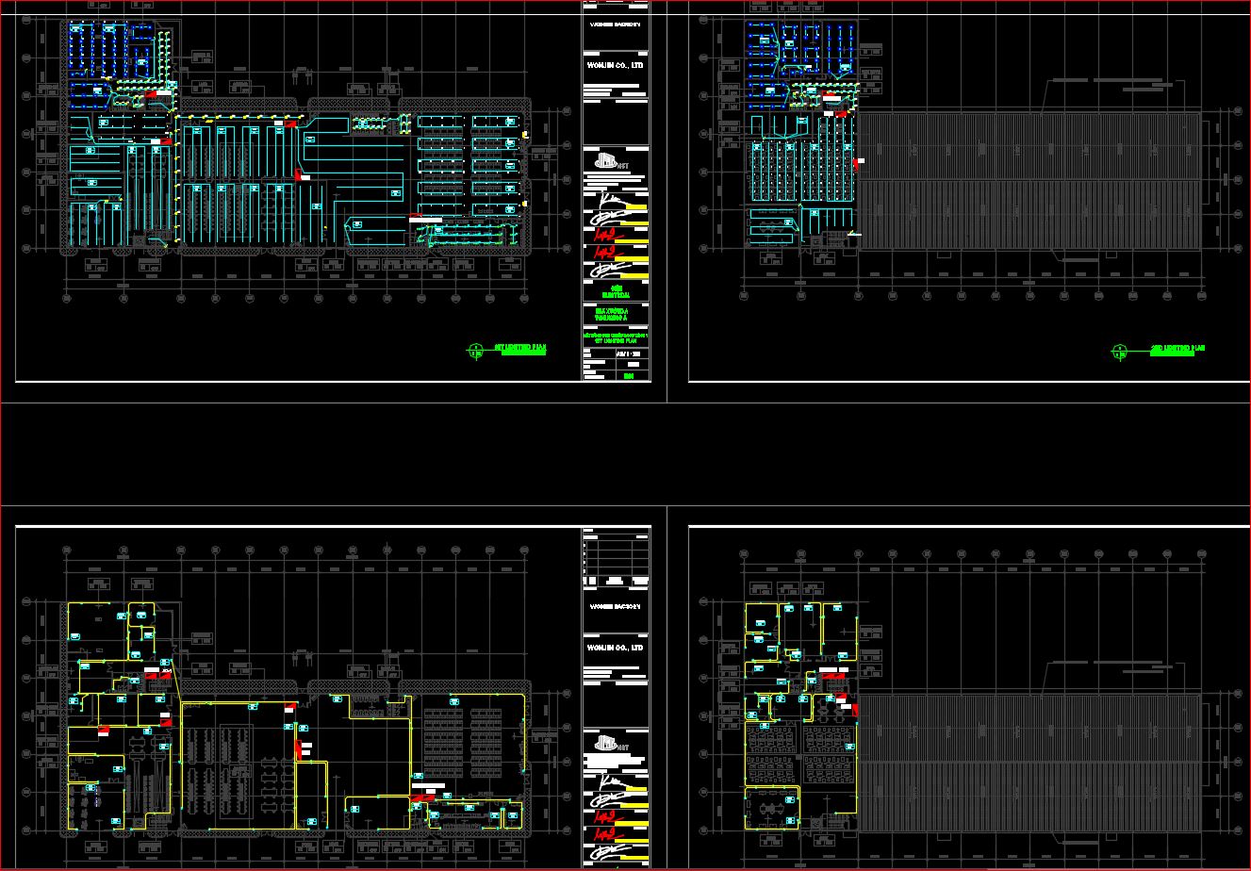1251x871 pixels.
Task: Select the green 2ND LIGHTING PLAN title
Action: 1177,348
